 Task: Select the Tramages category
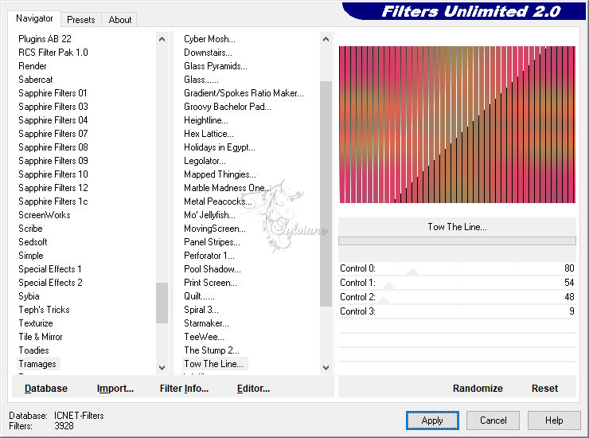37,364
